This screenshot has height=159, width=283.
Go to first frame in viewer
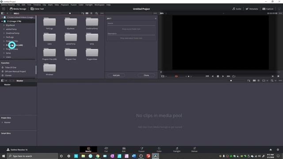tap(207, 76)
